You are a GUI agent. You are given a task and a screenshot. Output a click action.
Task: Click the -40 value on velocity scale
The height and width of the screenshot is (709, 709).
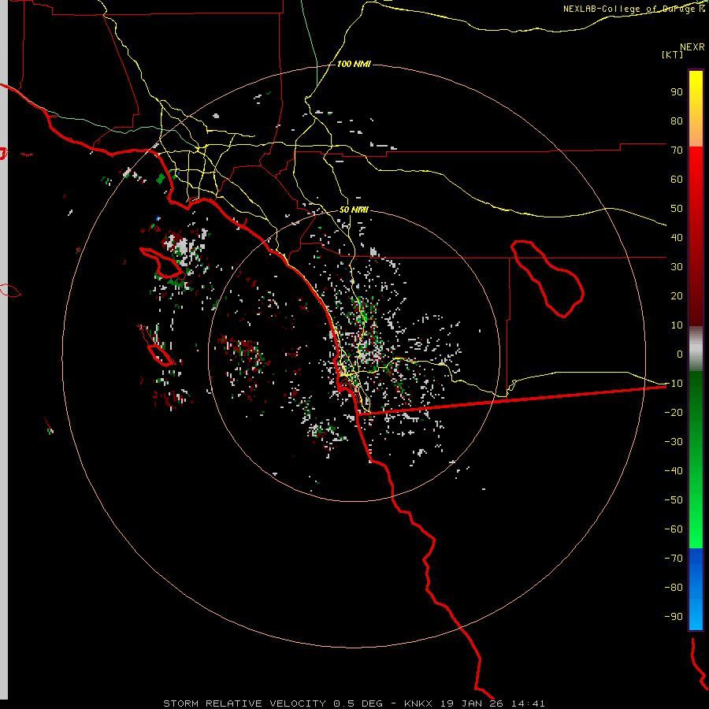[x=674, y=471]
